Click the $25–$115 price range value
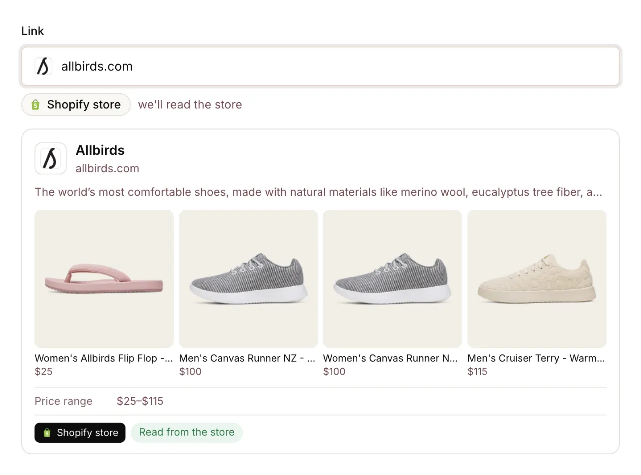This screenshot has width=641, height=475. (x=140, y=401)
